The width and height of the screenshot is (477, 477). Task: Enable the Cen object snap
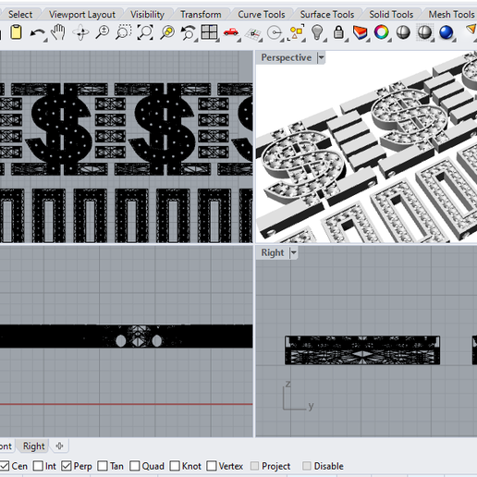pyautogui.click(x=5, y=466)
